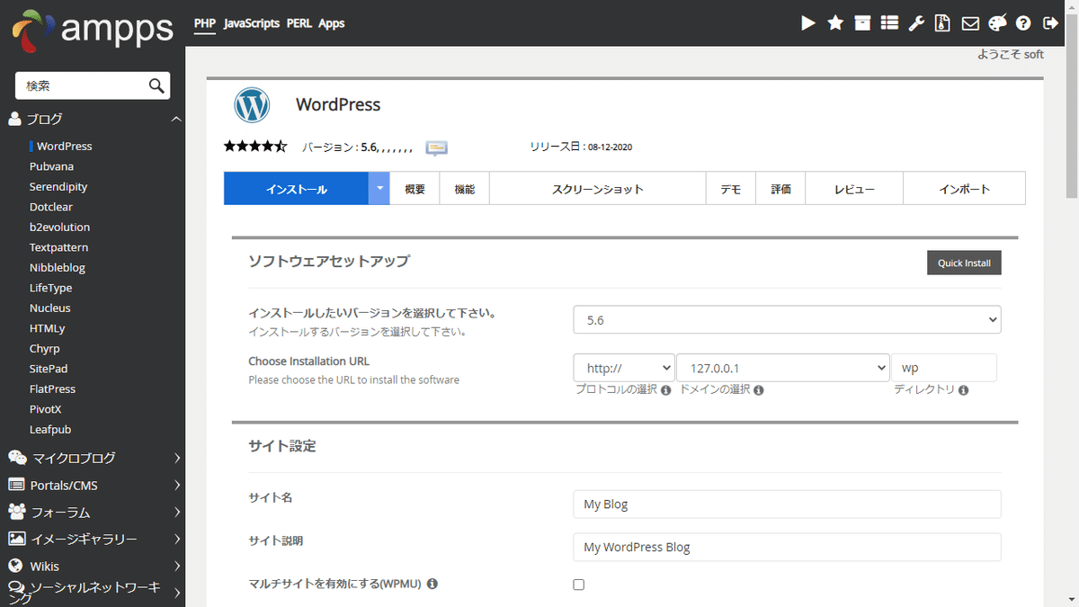The width and height of the screenshot is (1079, 607).
Task: Open the question mark help icon
Action: click(x=1023, y=23)
